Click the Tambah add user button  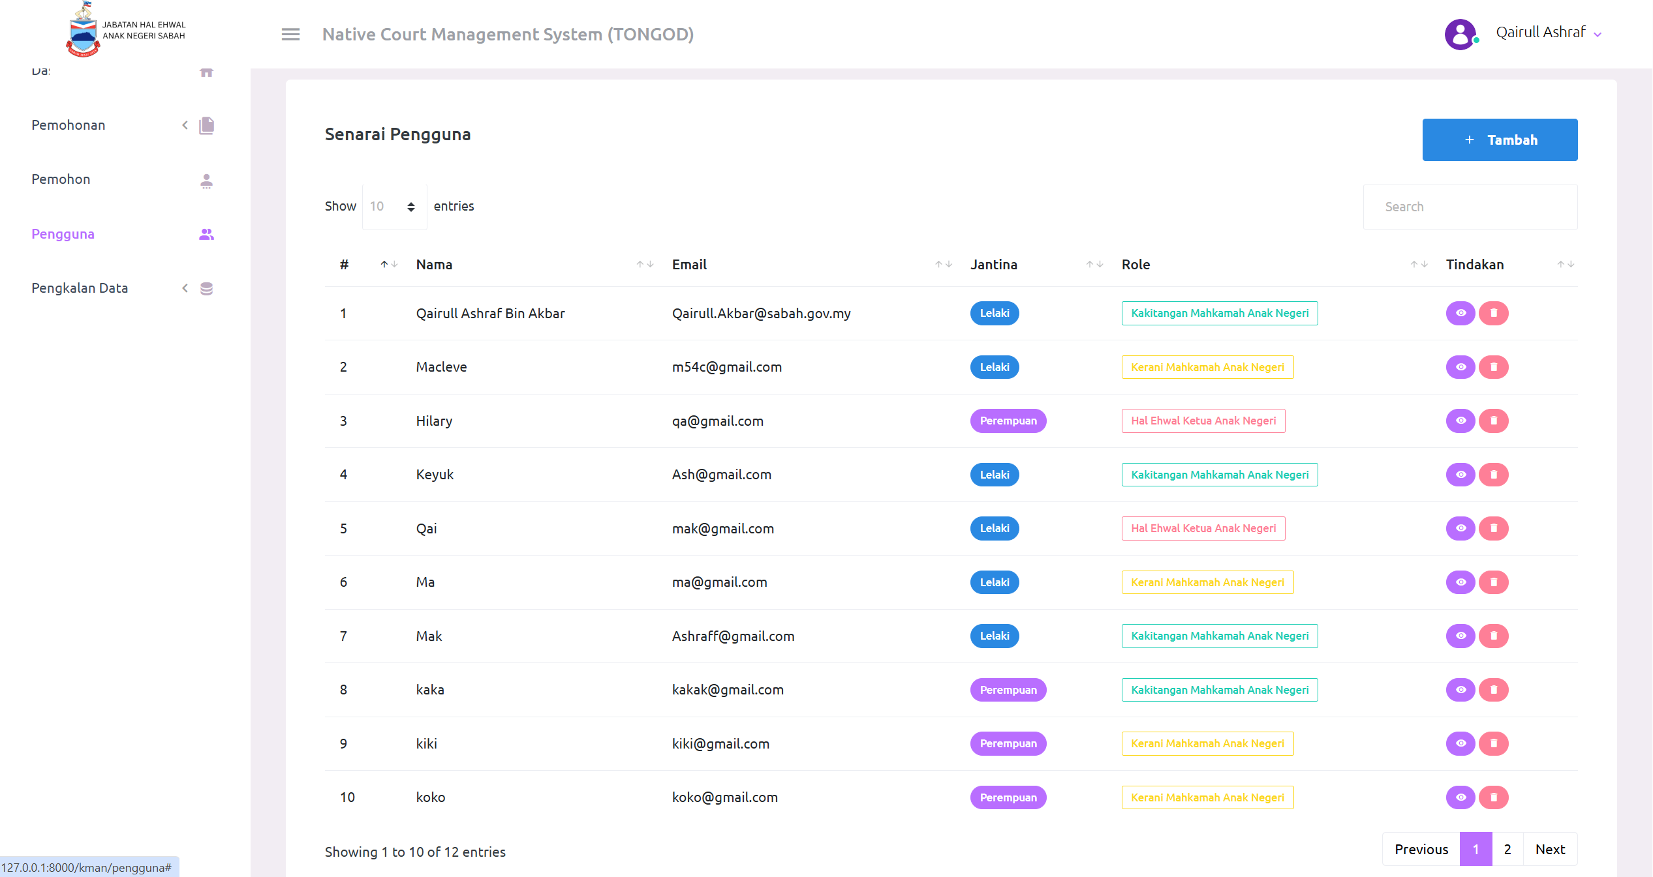(x=1499, y=140)
